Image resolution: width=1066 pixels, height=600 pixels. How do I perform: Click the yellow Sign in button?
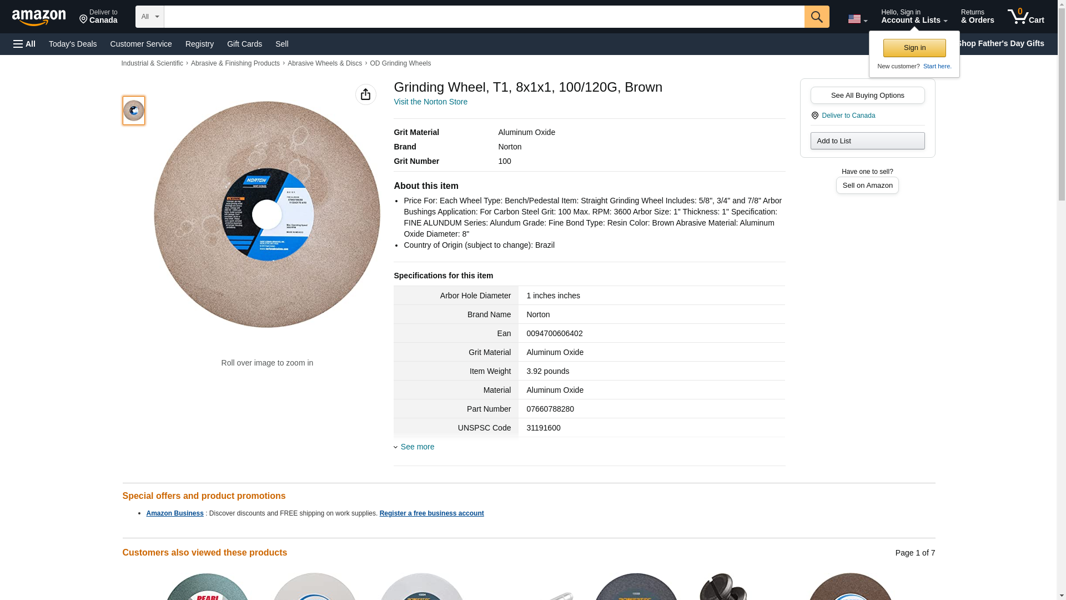click(914, 48)
